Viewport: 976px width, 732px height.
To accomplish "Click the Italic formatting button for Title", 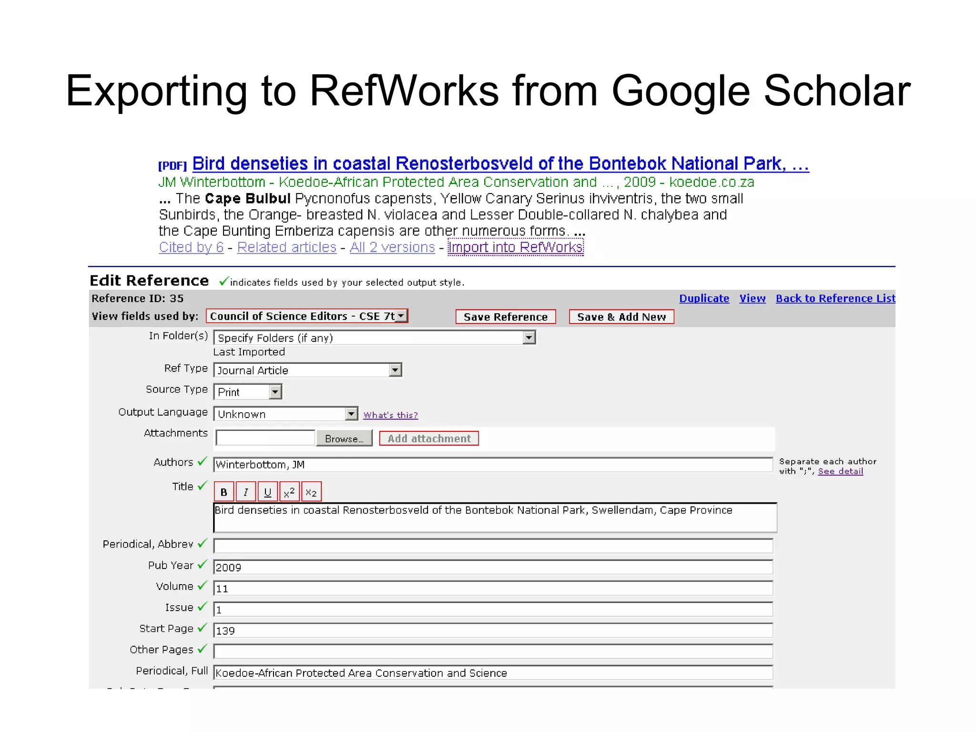I will pyautogui.click(x=245, y=492).
